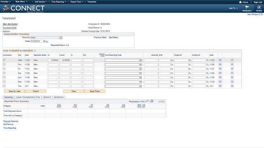Click the Date input field showing 11/25/2015
The image size is (264, 148).
37,41
